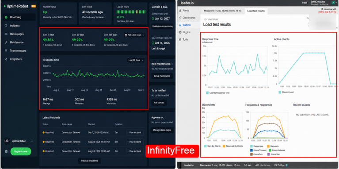Click the 99.86% Last 7 days value

point(49,40)
